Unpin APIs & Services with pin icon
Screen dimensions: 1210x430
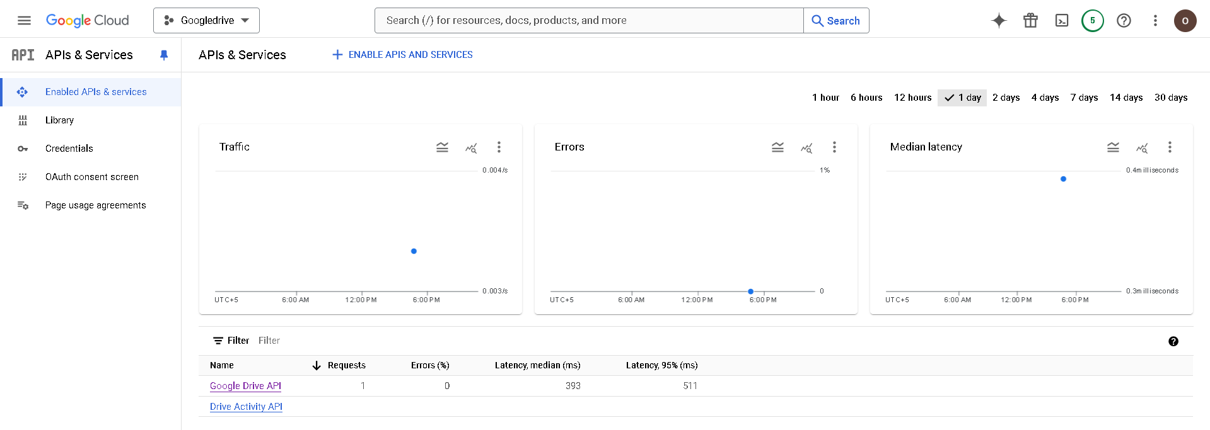(164, 55)
